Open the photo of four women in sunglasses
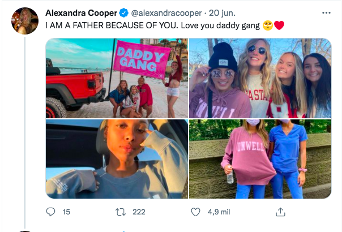Screen dimensions: 342x232 [x=260, y=78]
